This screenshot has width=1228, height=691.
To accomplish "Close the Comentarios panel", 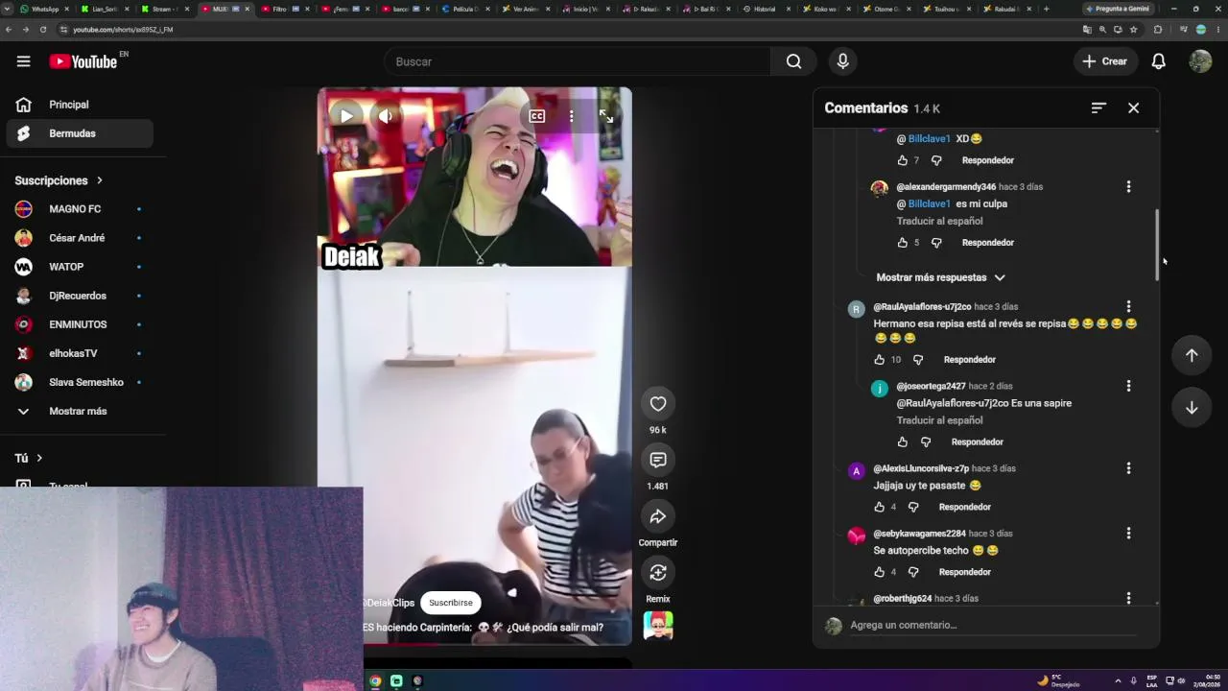I will click(1133, 108).
